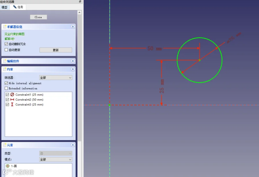The image size is (259, 177).
Task: Click the float panel icon of 组合浏览器
Action: pos(80,2)
